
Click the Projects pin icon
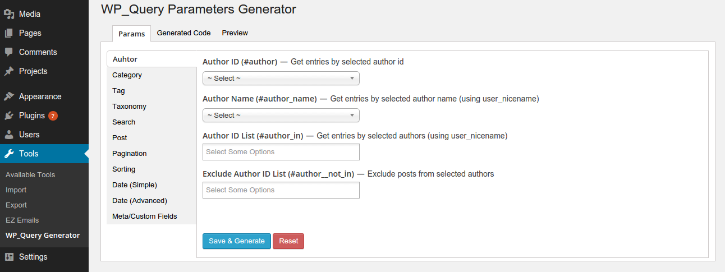pos(9,71)
